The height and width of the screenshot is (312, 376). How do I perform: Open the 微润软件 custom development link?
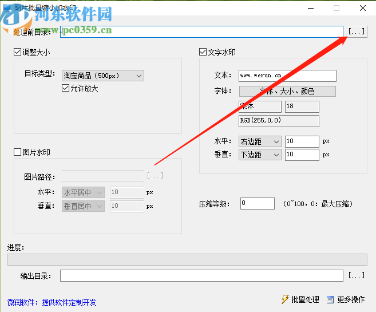52,302
